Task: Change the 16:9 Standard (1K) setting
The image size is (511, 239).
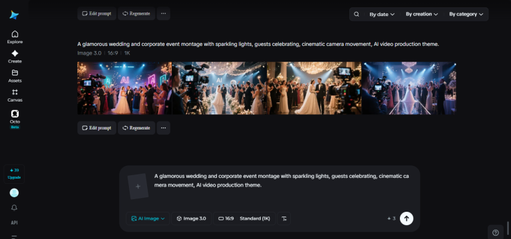Action: tap(244, 218)
